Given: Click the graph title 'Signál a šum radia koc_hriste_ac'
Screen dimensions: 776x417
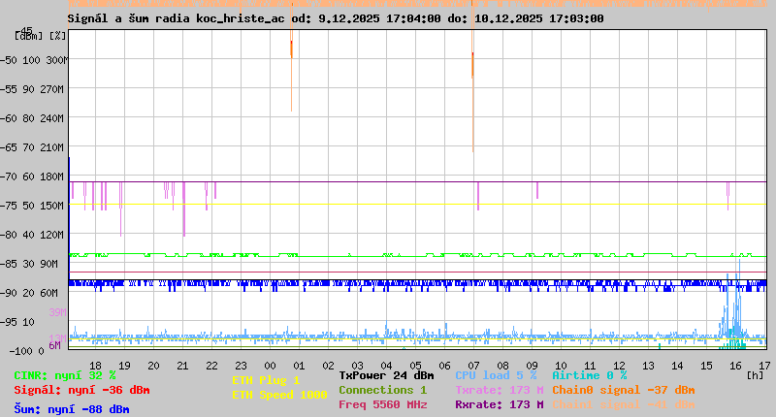Looking at the screenshot, I should tap(177, 18).
